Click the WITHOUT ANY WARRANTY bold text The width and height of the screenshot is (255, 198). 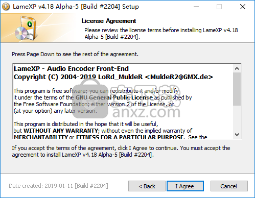click(61, 131)
